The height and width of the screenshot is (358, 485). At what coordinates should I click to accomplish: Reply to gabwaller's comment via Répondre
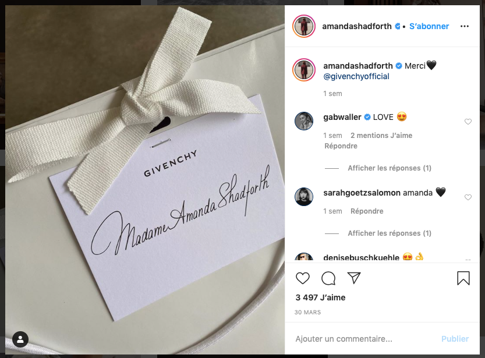point(341,146)
